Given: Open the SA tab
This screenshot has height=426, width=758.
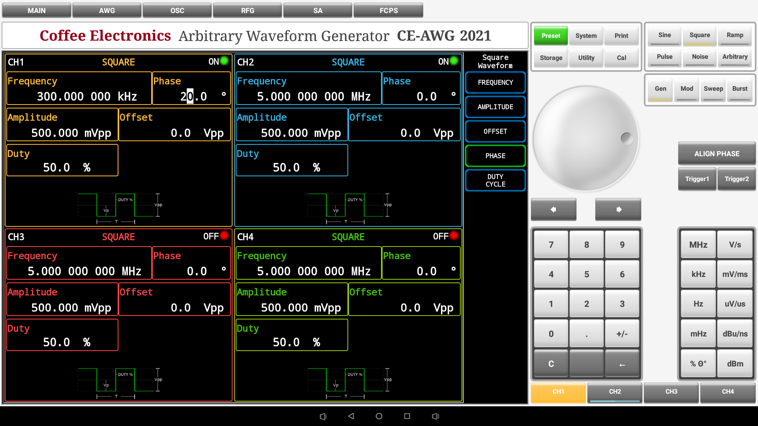Looking at the screenshot, I should (318, 10).
